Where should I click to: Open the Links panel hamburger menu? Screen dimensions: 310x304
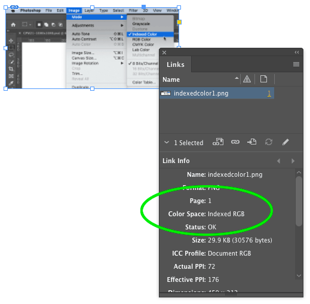click(x=296, y=65)
